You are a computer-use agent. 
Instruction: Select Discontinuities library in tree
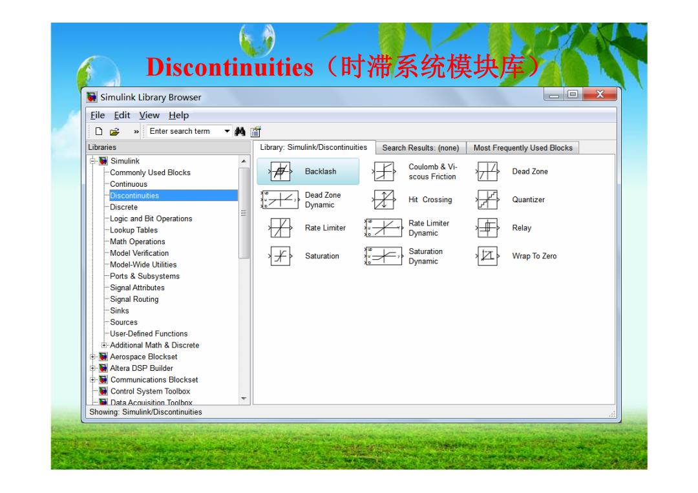173,196
